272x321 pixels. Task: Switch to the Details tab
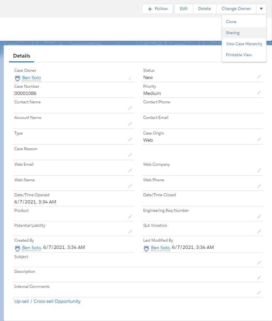21,56
